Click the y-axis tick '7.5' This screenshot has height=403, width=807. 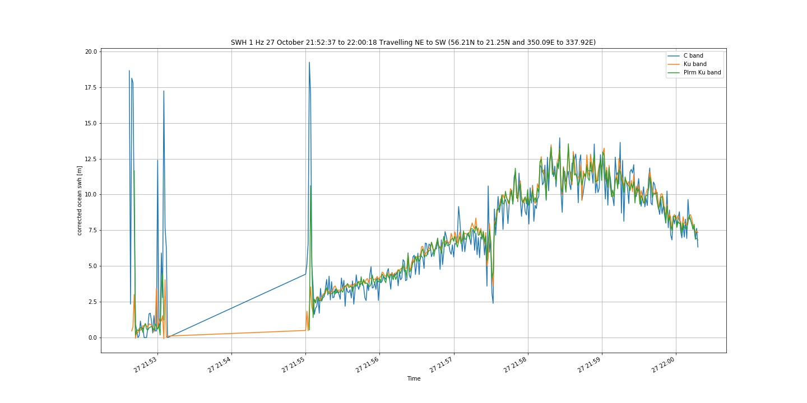(92, 230)
